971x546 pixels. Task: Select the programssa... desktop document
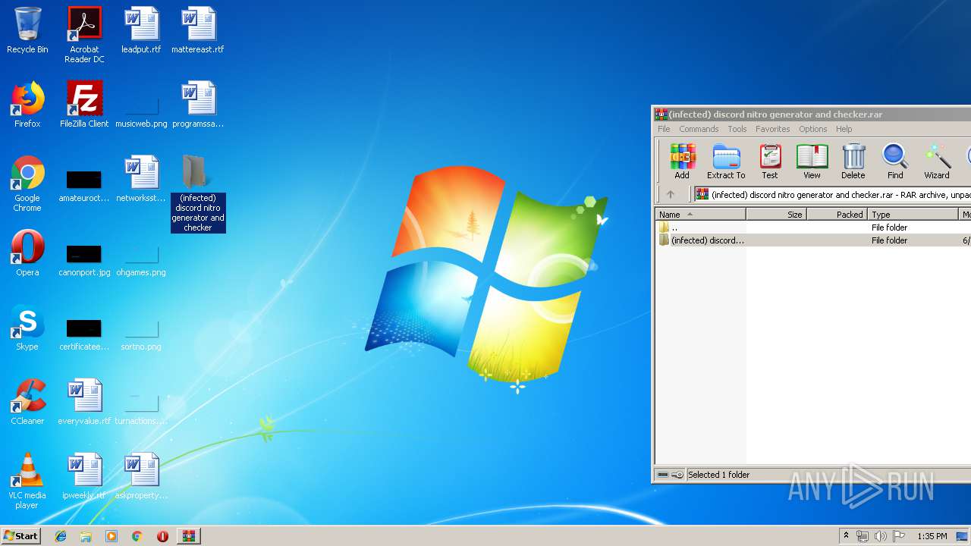[198, 105]
